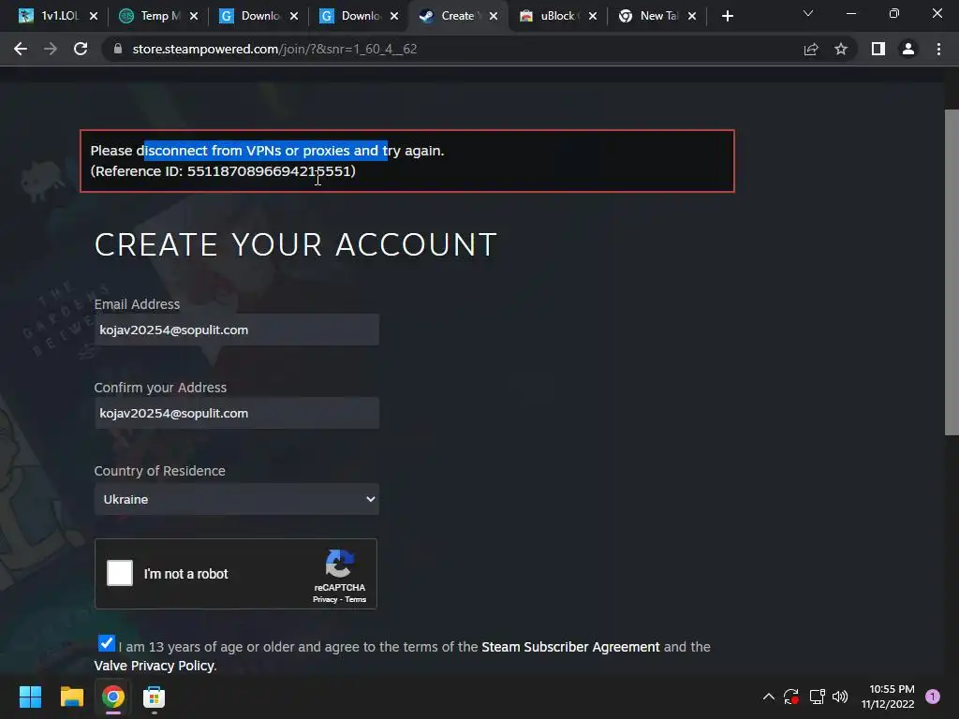
Task: Click the CREATE YOUR ACCOUNT heading
Action: coord(295,244)
